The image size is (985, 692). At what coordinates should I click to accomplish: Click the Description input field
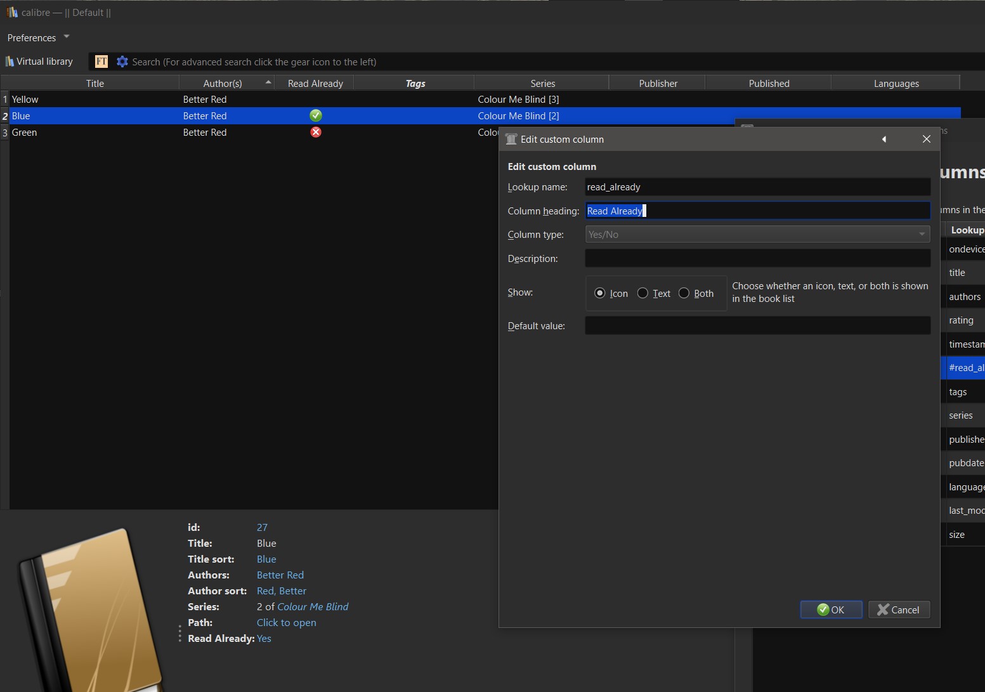757,259
